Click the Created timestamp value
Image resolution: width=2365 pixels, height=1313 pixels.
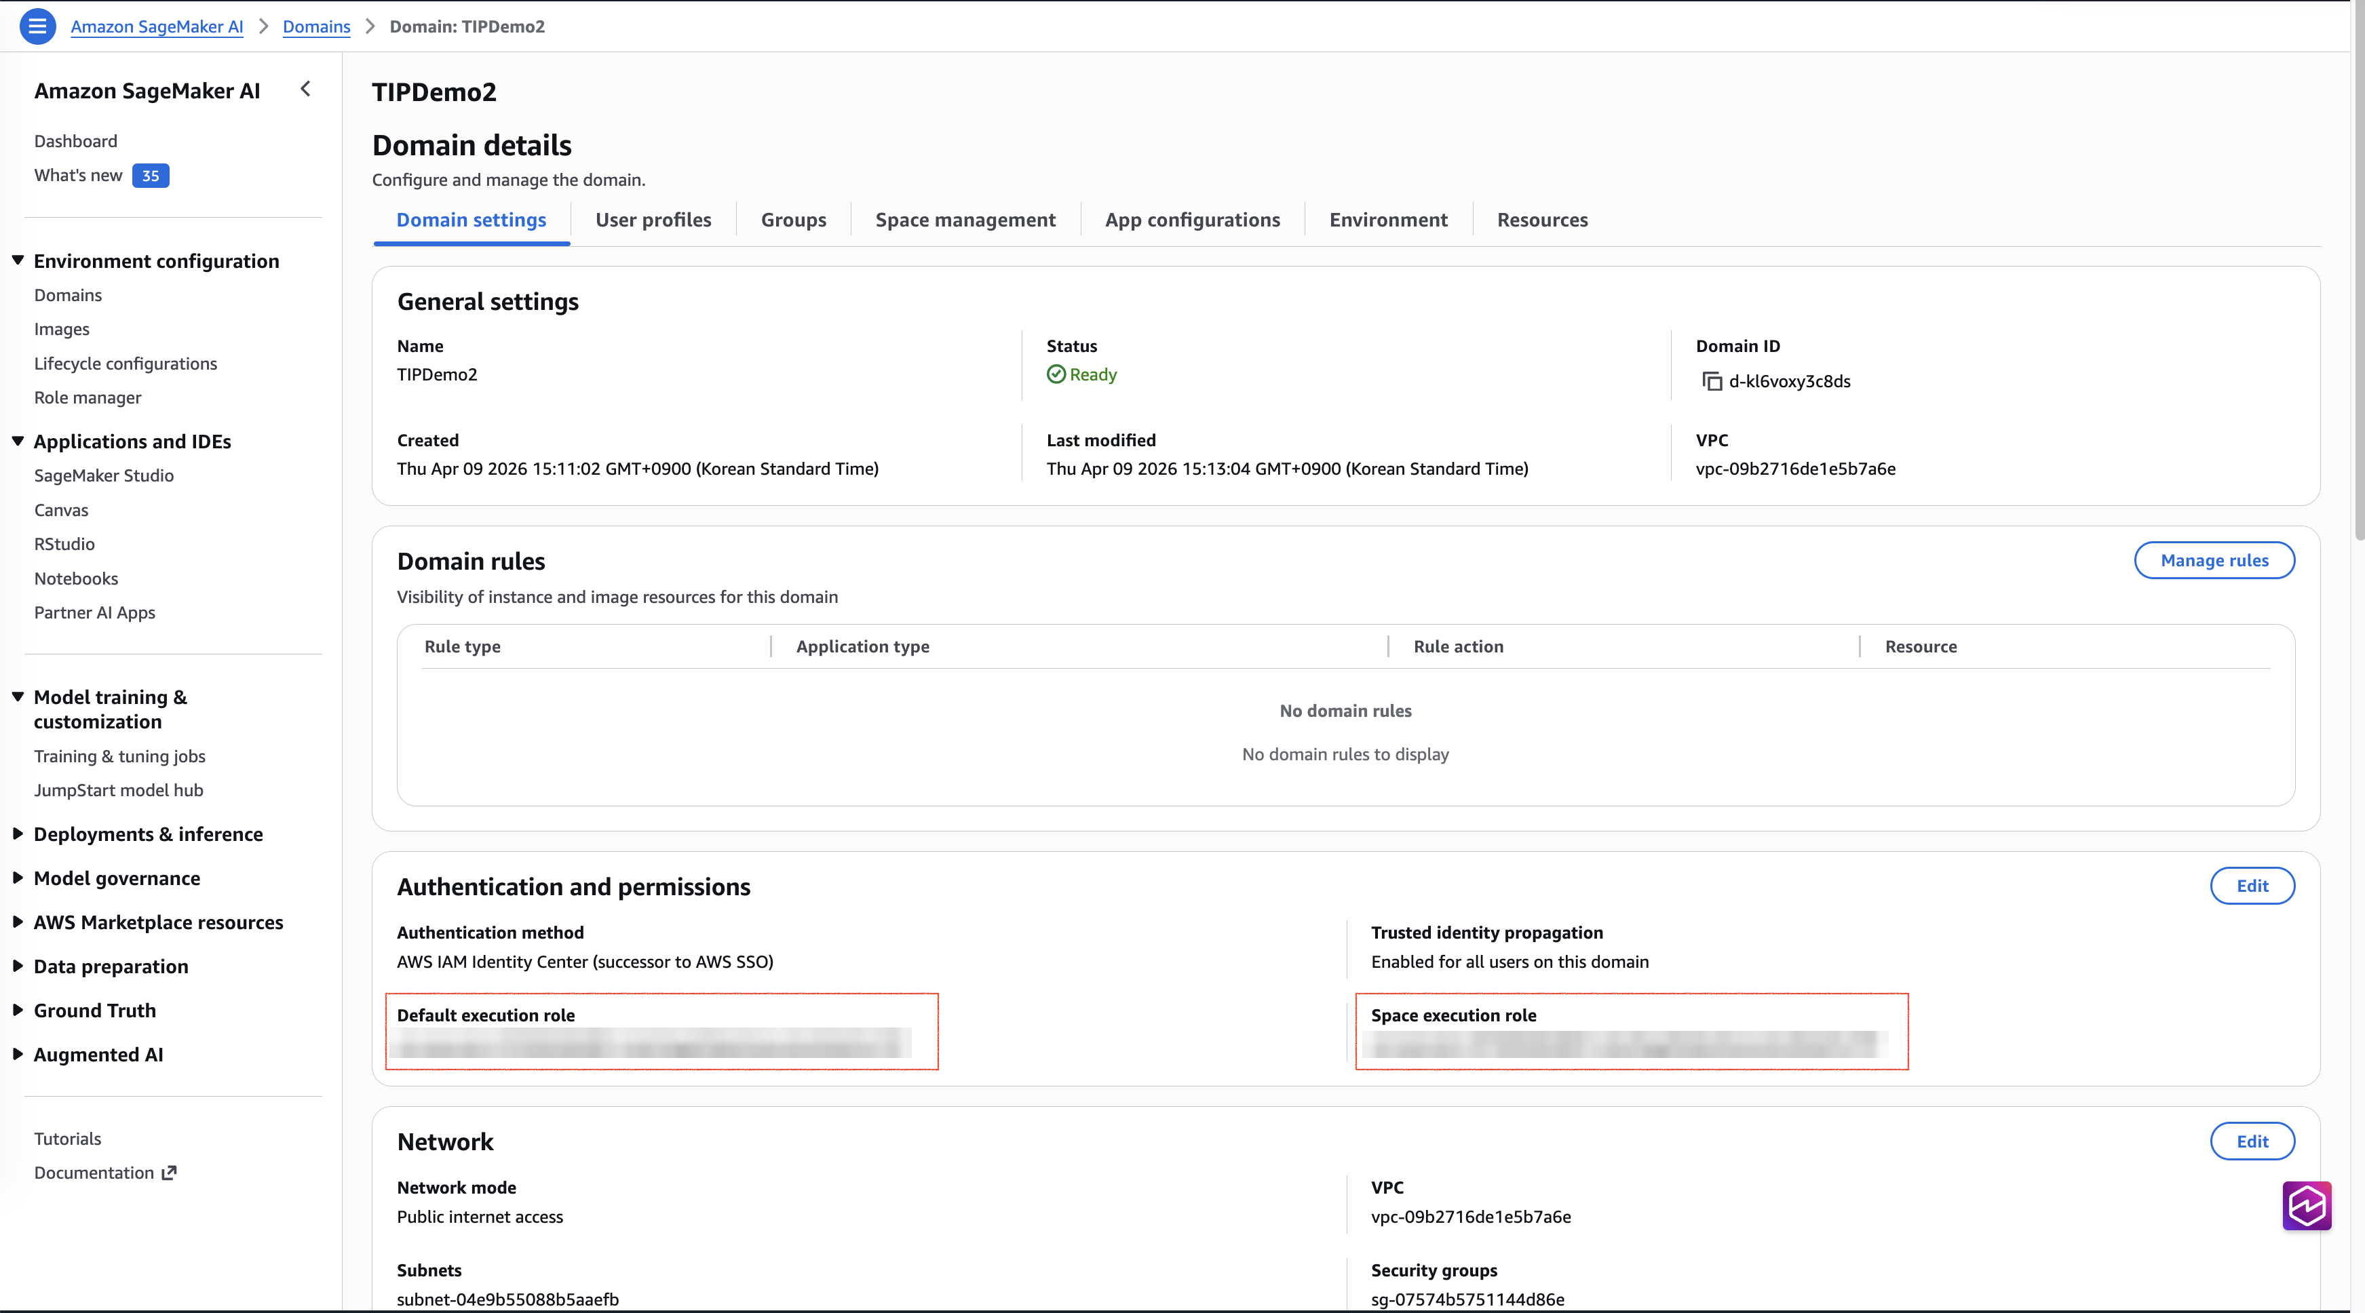click(638, 469)
